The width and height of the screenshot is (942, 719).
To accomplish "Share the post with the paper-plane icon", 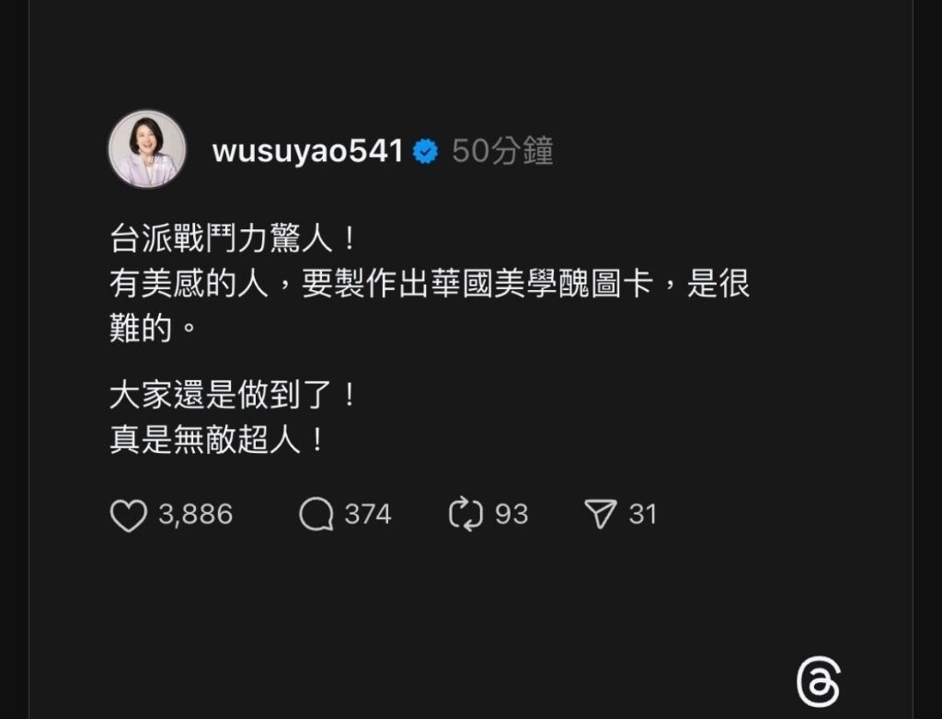I will [600, 514].
